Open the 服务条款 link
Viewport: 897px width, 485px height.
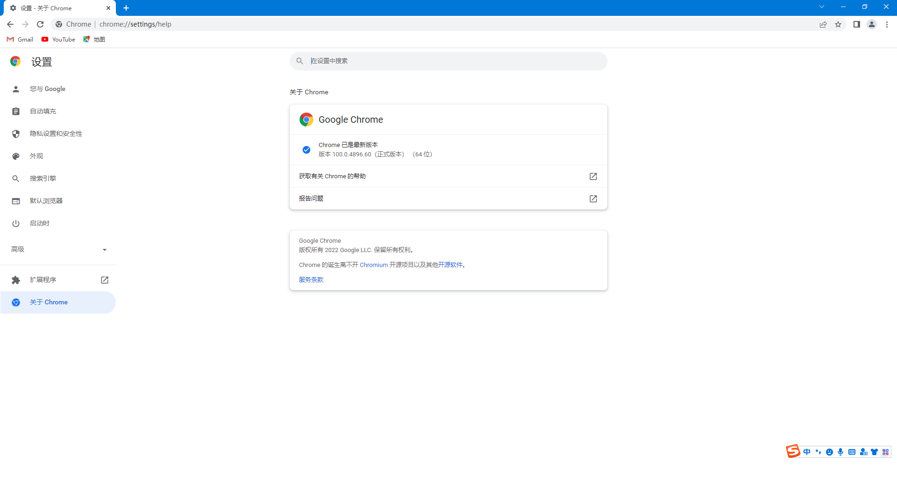tap(311, 280)
